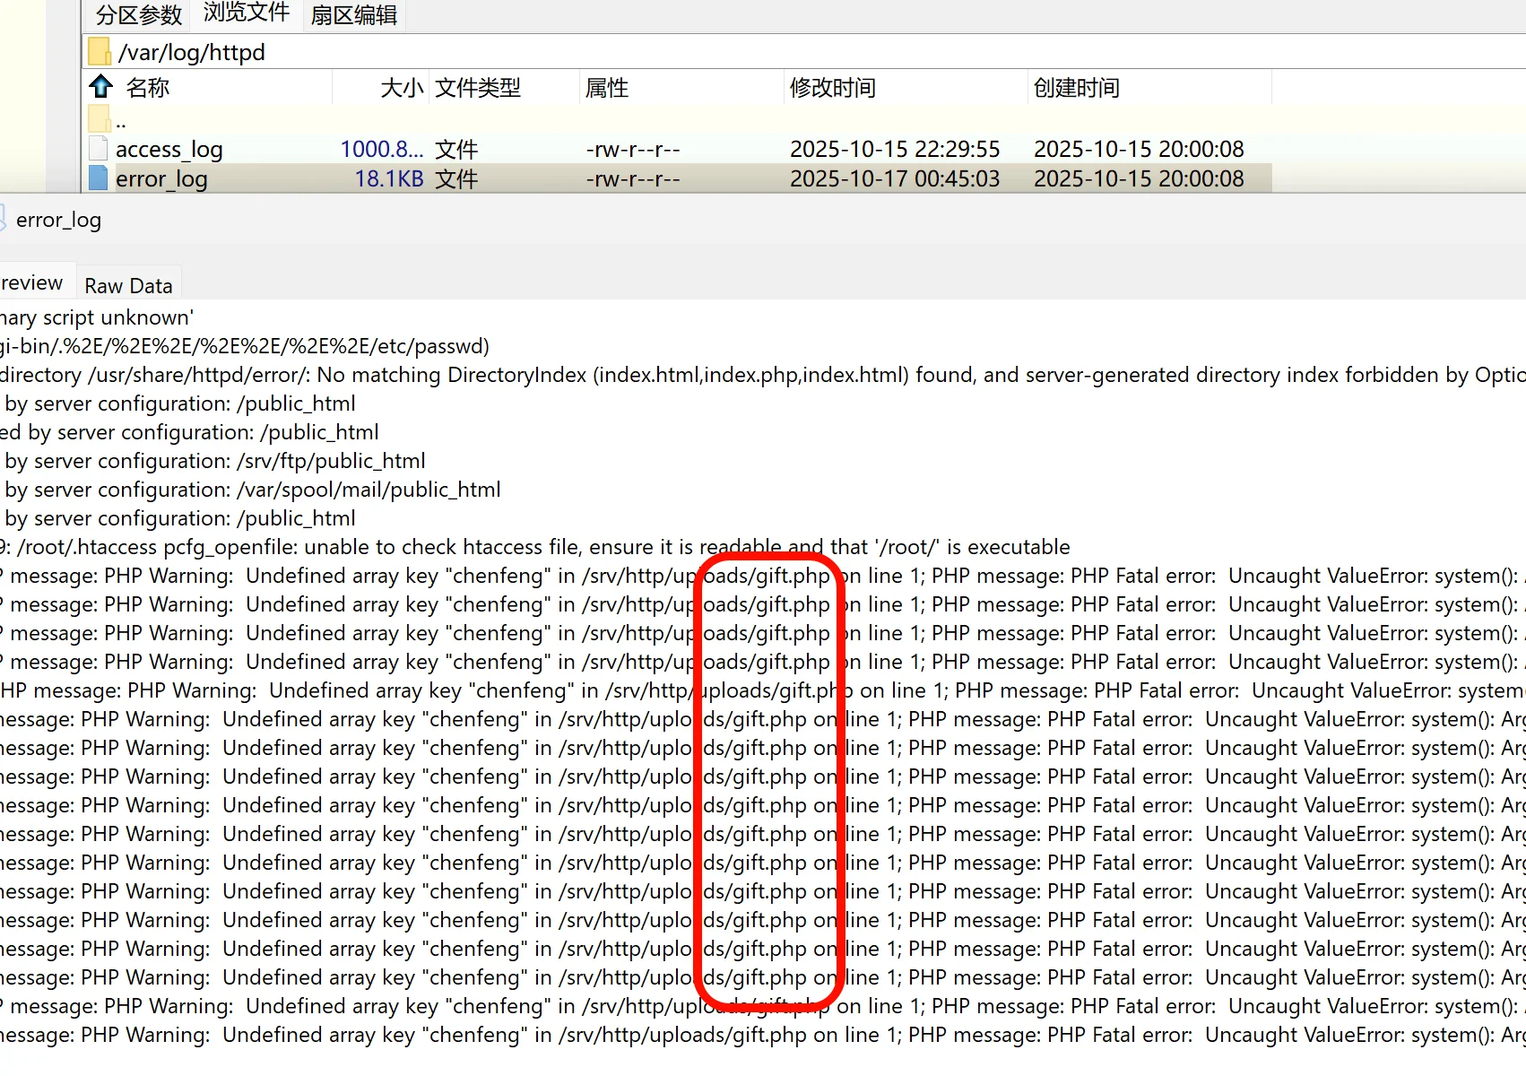
Task: Open the 浏览文件 tab
Action: coord(246,13)
